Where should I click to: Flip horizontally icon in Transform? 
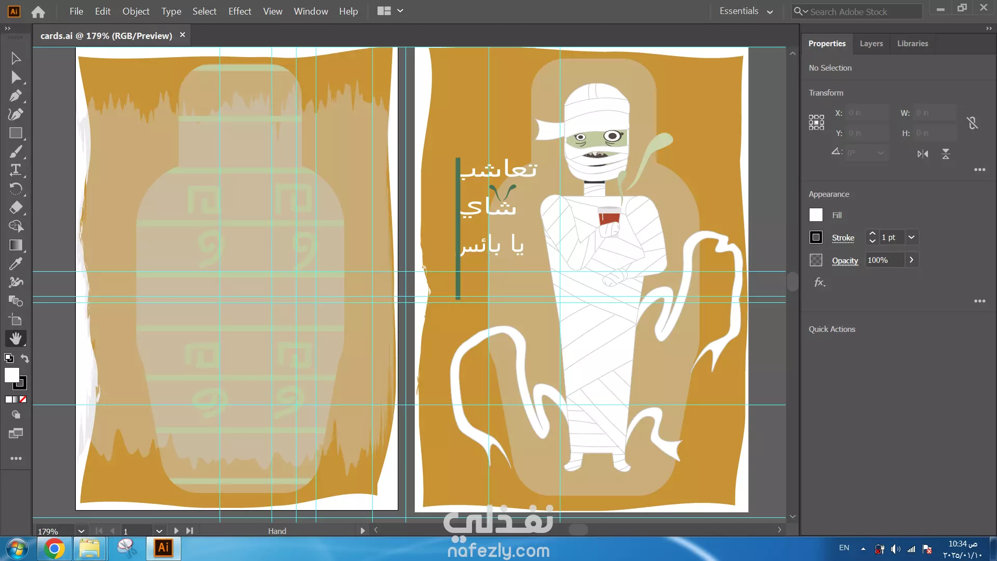point(923,154)
